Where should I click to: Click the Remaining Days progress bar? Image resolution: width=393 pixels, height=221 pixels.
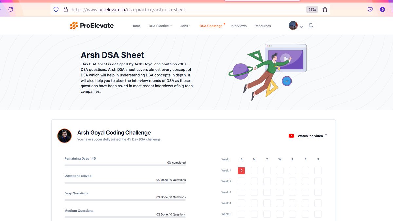click(x=125, y=165)
